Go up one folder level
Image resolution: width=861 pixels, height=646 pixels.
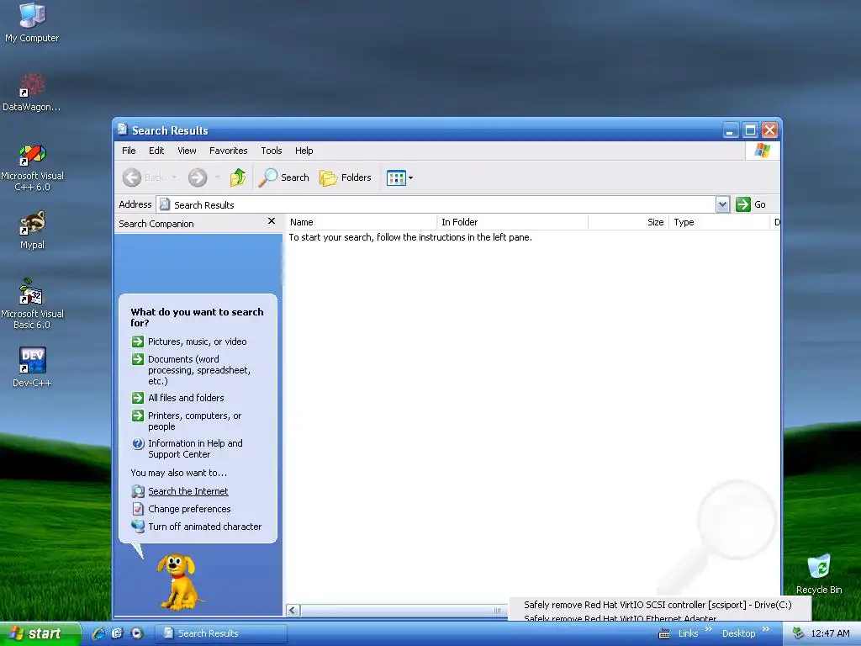(x=238, y=177)
